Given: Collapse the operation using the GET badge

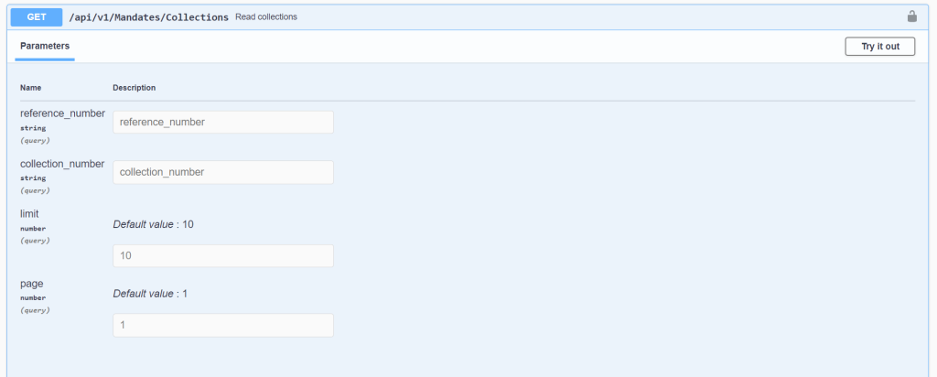Looking at the screenshot, I should click(36, 16).
